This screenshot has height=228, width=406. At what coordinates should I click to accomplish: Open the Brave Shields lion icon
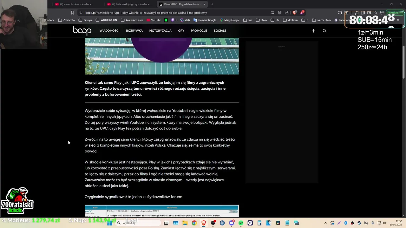(294, 13)
